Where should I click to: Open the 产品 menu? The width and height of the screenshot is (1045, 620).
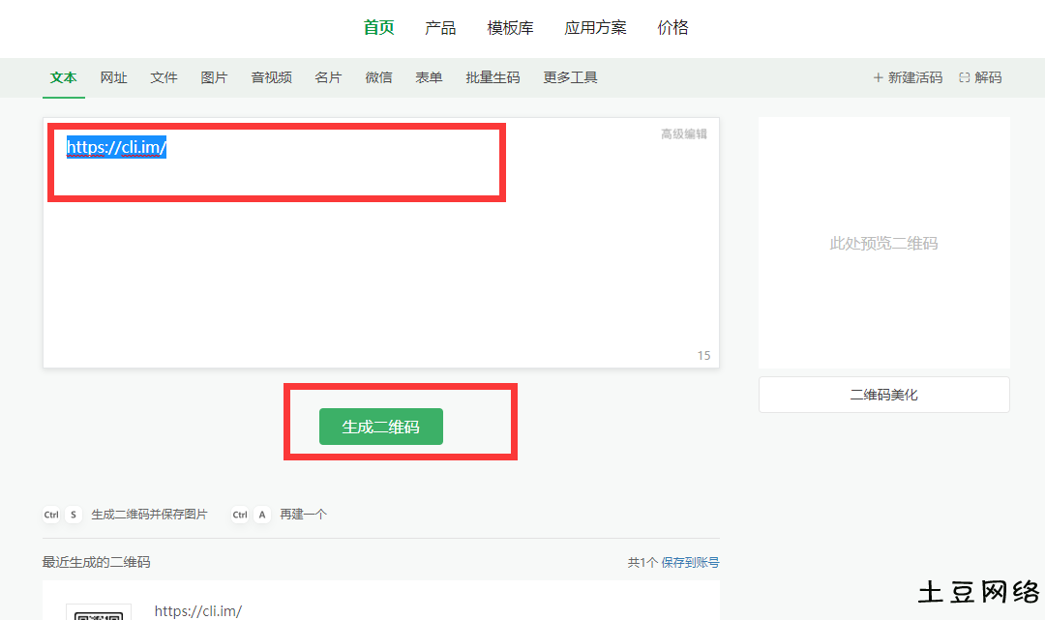pyautogui.click(x=441, y=27)
